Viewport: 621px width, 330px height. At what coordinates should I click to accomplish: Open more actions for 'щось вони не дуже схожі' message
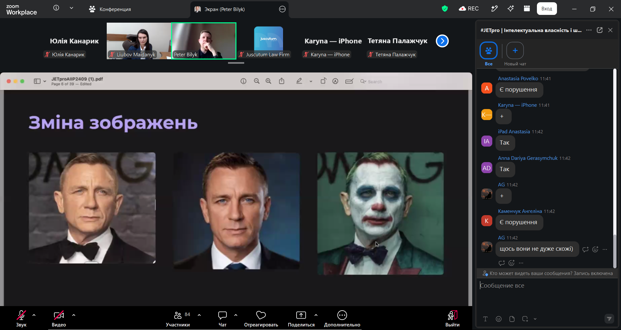[605, 249]
